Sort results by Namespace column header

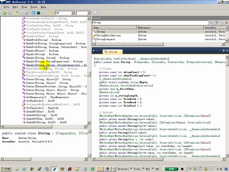170,28
